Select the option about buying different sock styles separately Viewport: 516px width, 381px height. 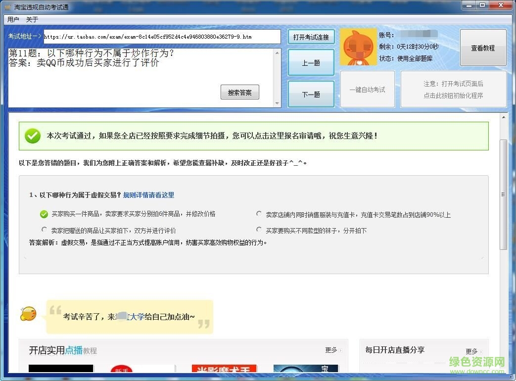click(259, 229)
